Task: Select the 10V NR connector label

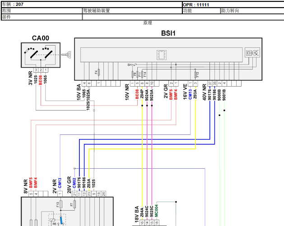Action: tap(127, 92)
